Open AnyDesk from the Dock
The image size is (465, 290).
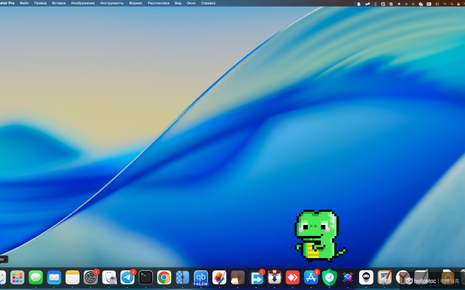tap(293, 278)
